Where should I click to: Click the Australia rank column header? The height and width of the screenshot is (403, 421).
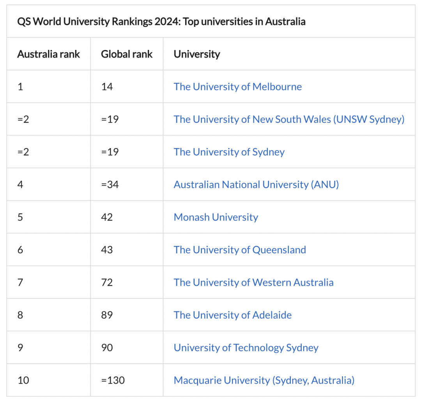click(x=48, y=54)
